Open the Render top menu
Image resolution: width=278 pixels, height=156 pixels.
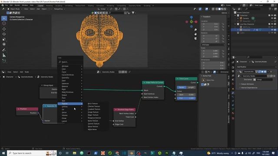coord(17,5)
